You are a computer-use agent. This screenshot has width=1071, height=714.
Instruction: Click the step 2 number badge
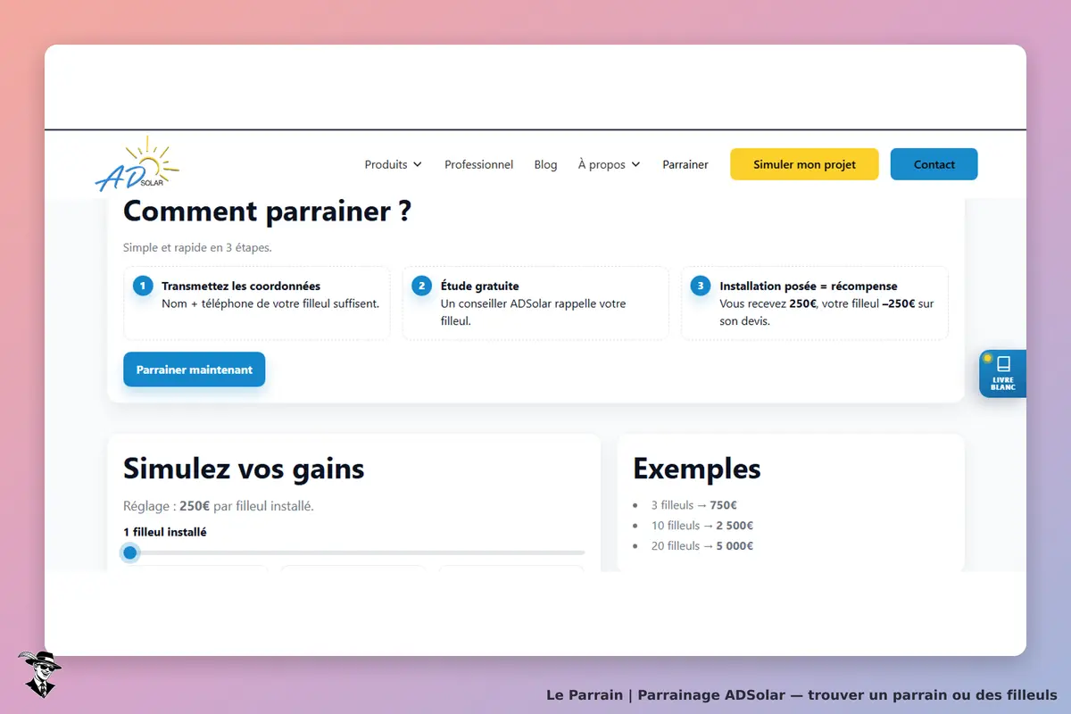421,286
